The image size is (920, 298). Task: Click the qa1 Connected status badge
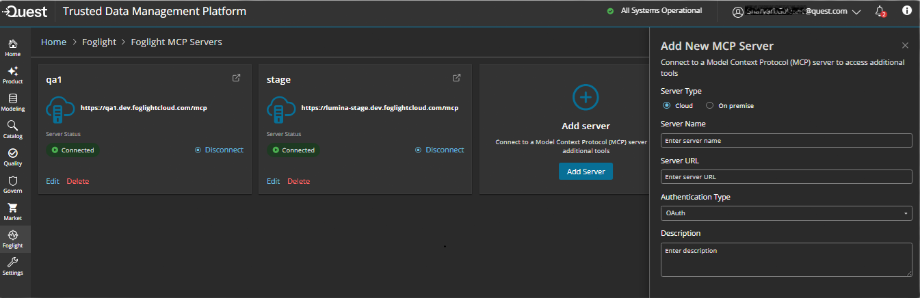[73, 150]
